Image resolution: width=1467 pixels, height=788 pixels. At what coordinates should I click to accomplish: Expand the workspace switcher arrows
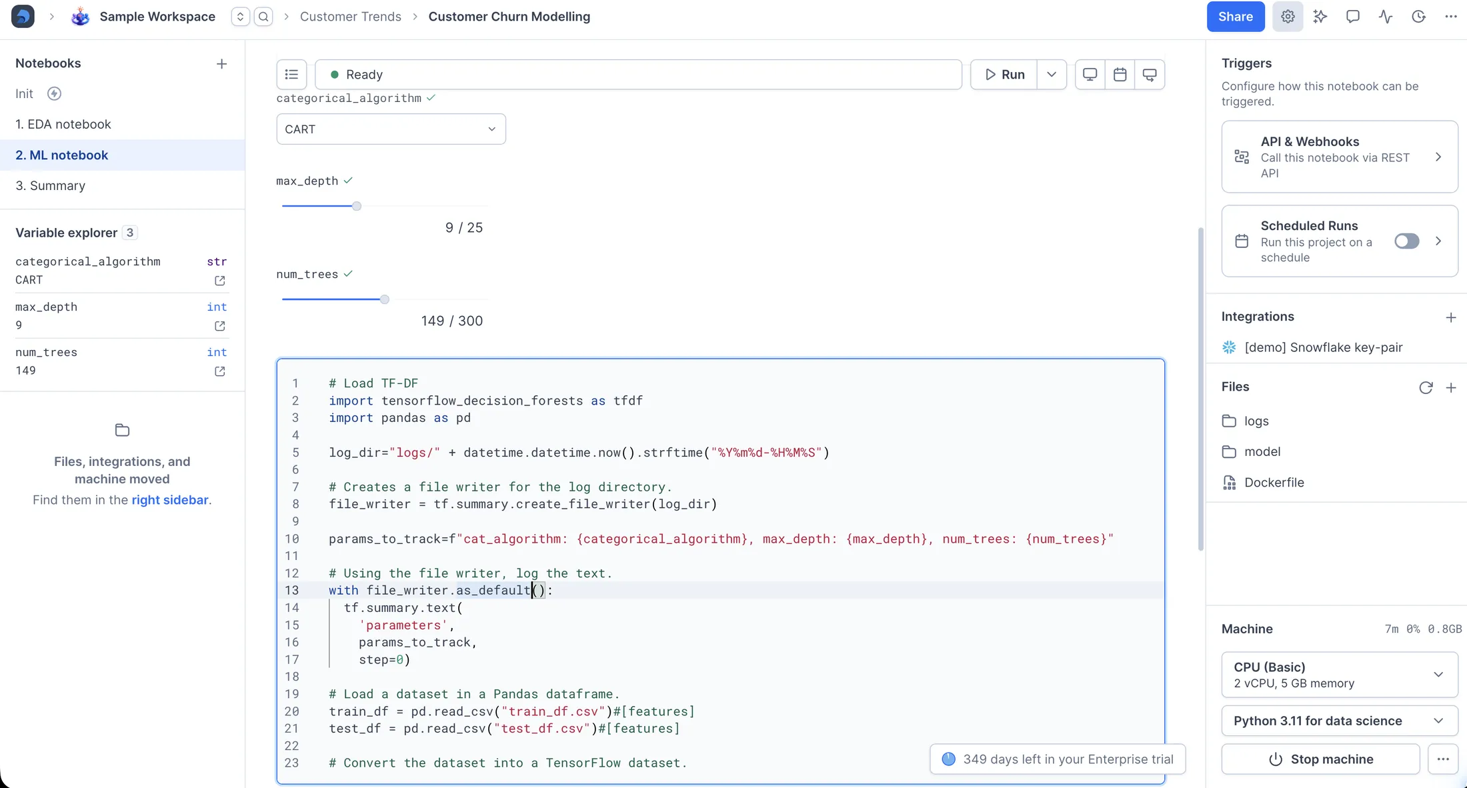[240, 17]
